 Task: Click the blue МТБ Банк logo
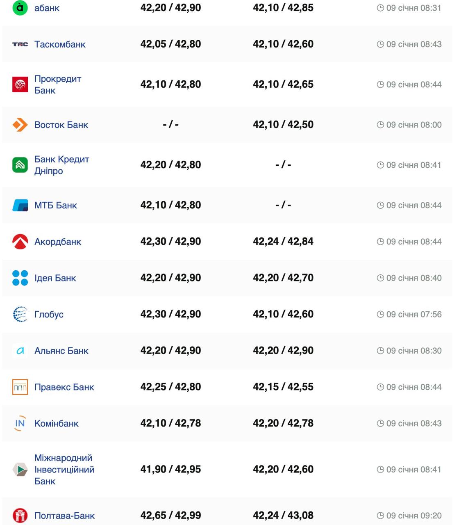[x=20, y=205]
